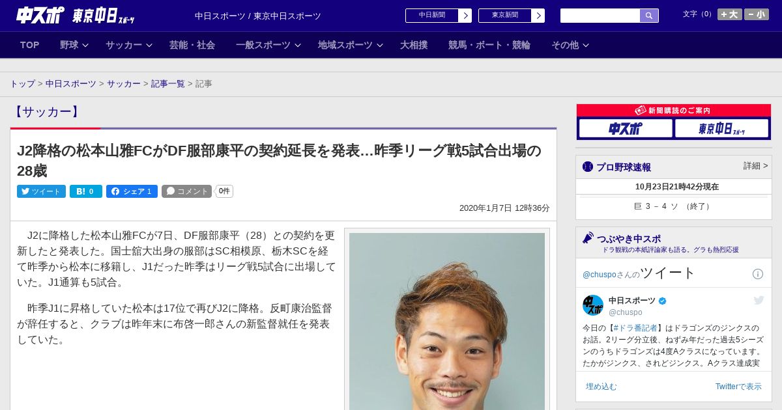Screen dimensions: 782x410
Task: Open 大相撲 section
Action: 414,45
